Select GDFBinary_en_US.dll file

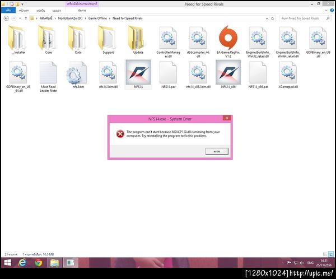318,42
